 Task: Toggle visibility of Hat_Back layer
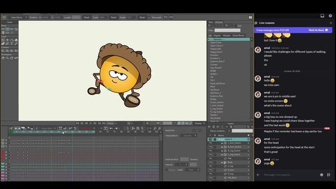click(x=211, y=177)
